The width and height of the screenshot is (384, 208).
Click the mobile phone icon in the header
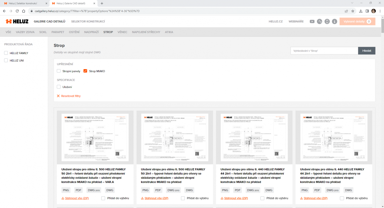tap(327, 21)
